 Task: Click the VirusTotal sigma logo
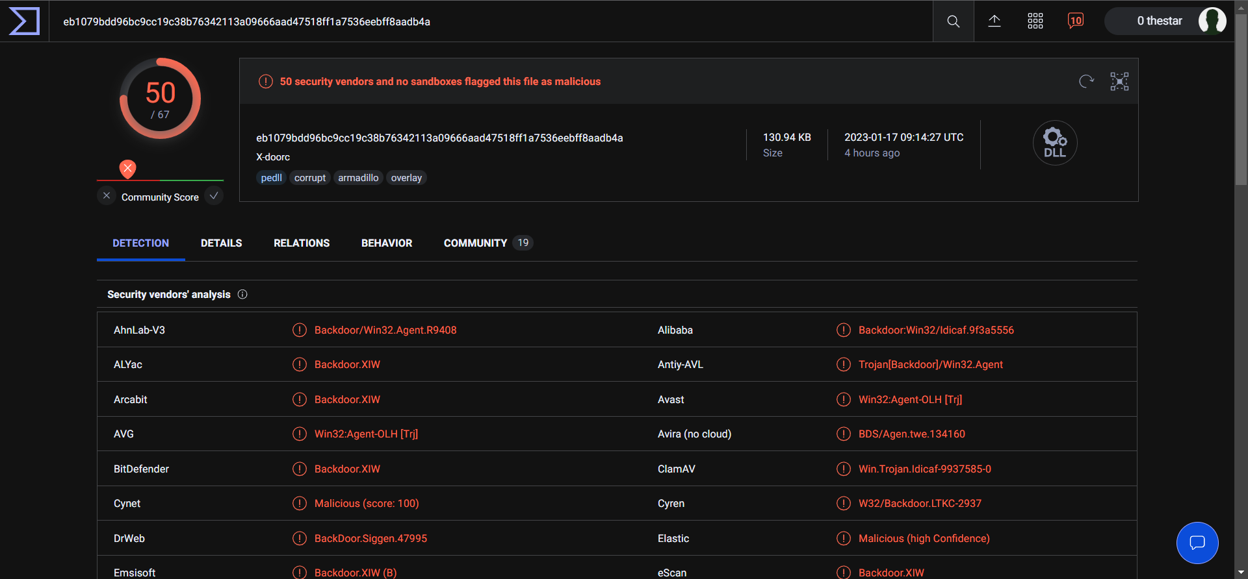pos(24,21)
